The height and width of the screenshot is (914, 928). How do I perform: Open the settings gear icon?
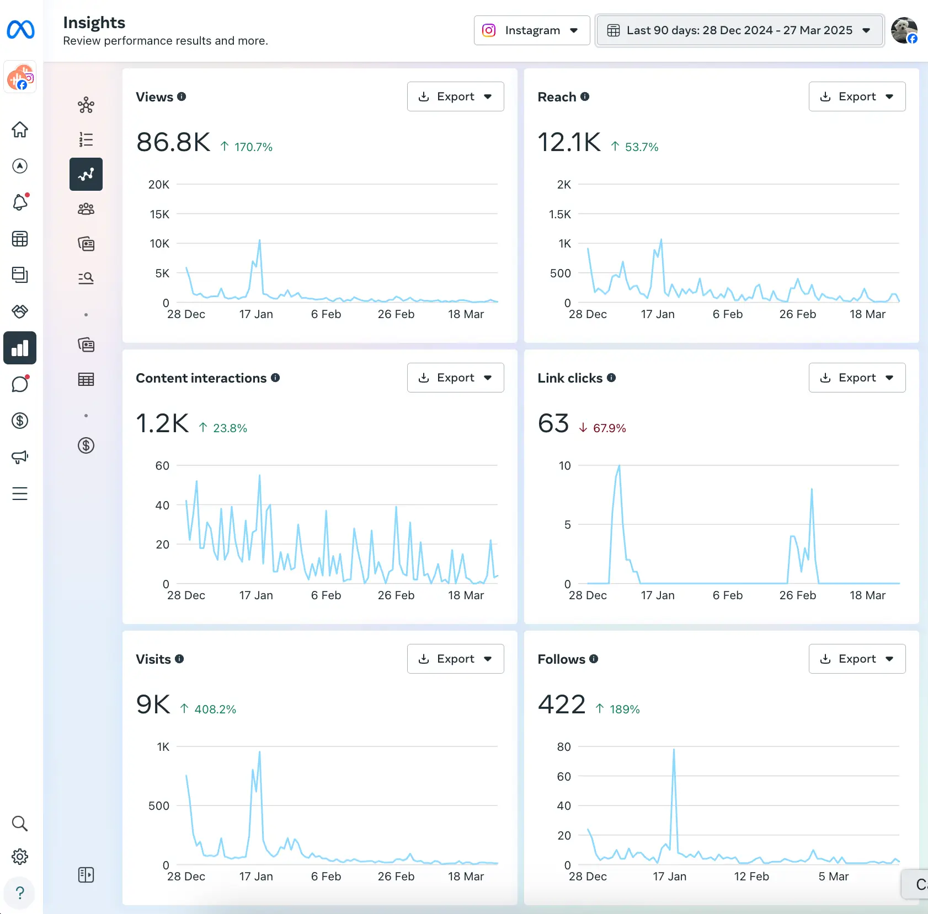point(20,857)
